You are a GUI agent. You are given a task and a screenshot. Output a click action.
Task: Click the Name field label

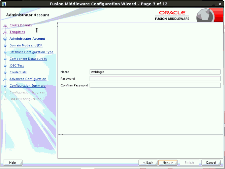click(65, 72)
